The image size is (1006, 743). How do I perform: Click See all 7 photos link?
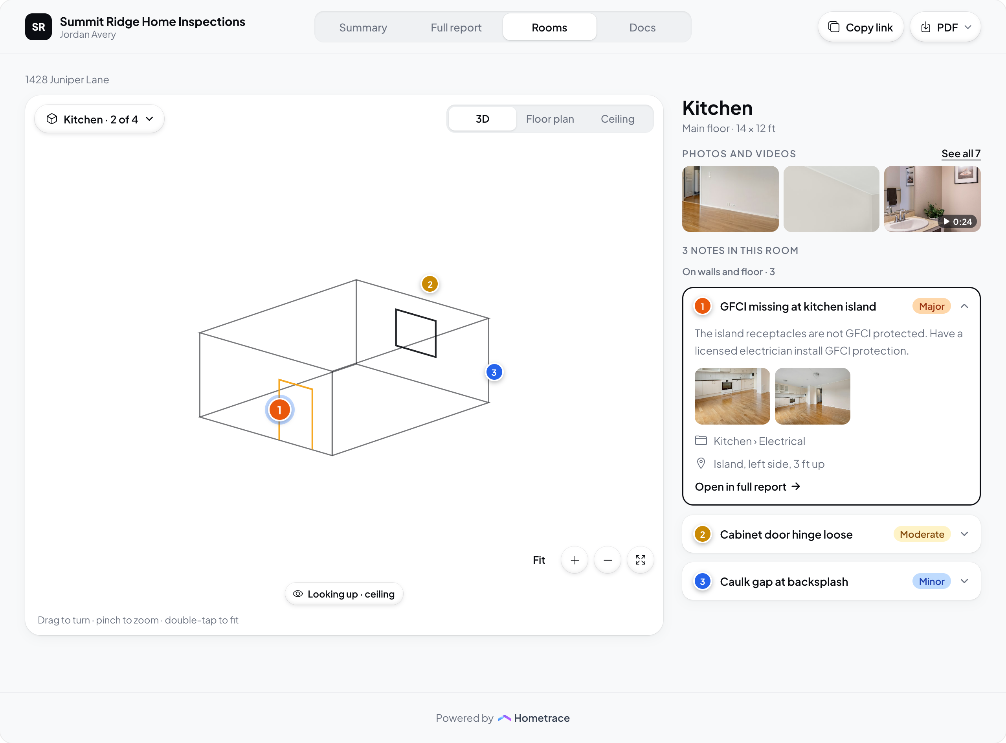point(960,154)
